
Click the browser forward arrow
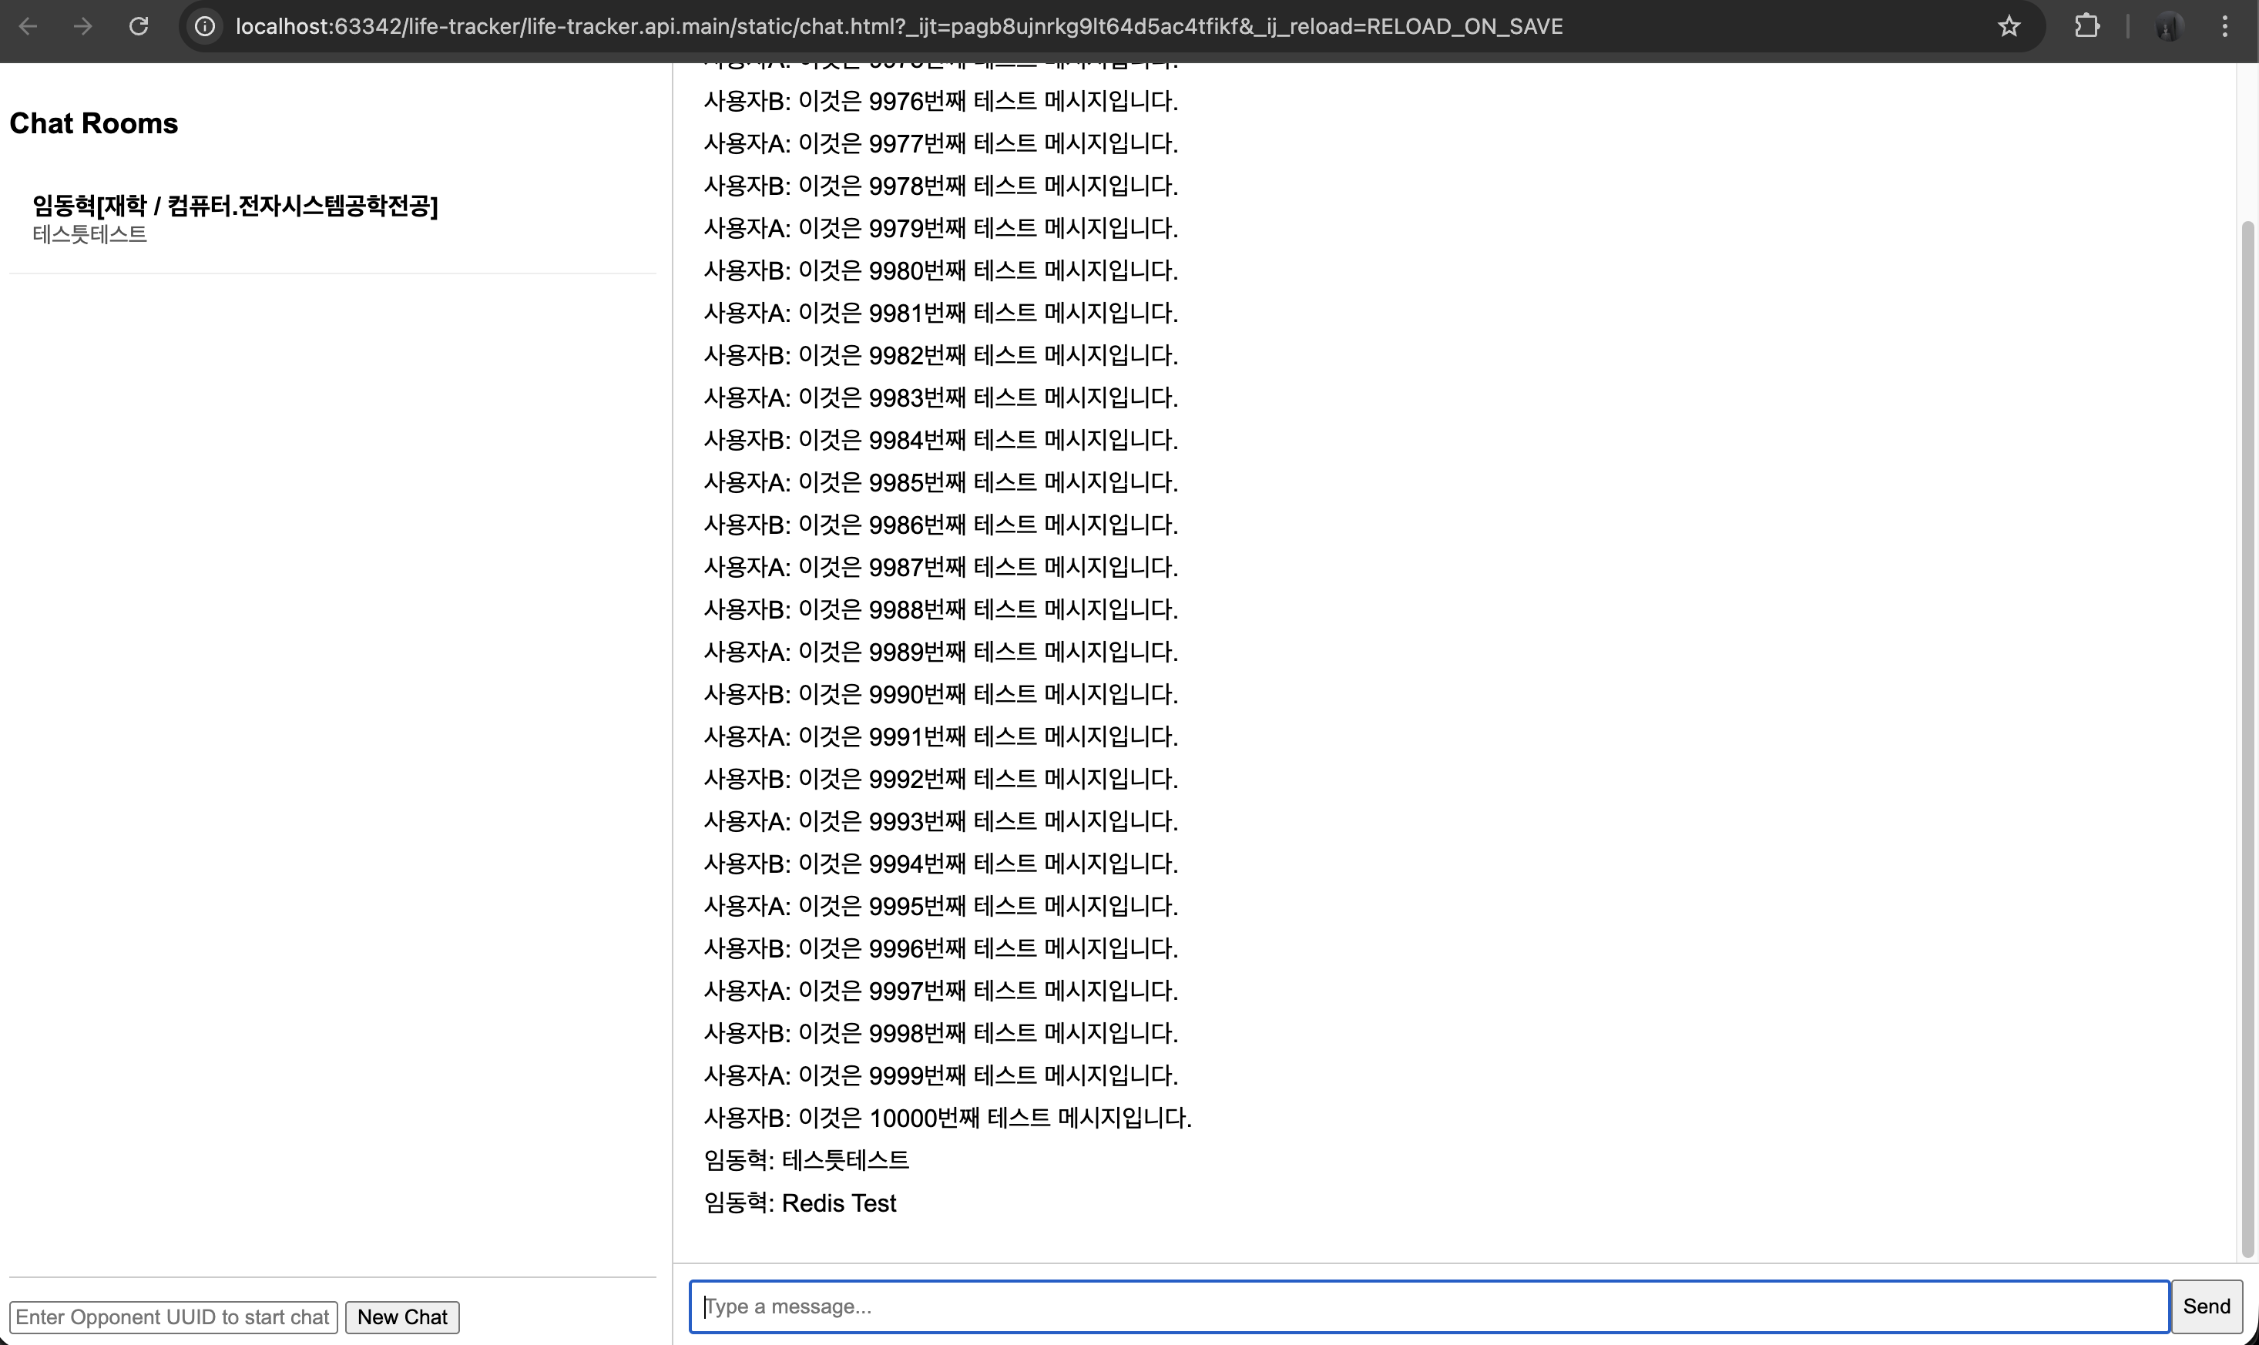[82, 26]
